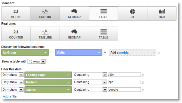The width and height of the screenshot is (182, 103).
Task: Select the Real-time TIMELINE widget
Action: tap(45, 34)
